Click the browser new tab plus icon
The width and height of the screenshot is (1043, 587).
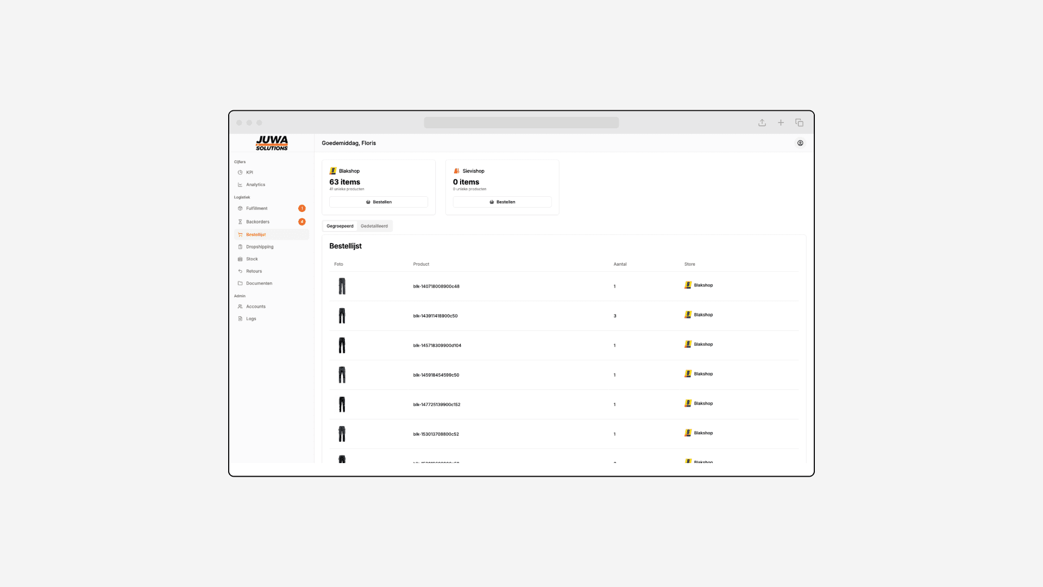pyautogui.click(x=781, y=123)
